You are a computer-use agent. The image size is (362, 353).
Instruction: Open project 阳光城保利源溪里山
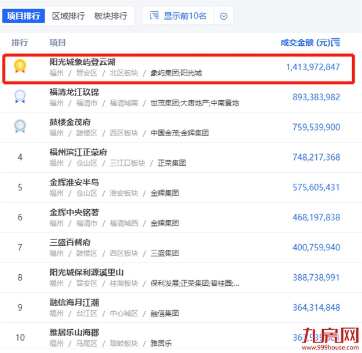tap(86, 272)
